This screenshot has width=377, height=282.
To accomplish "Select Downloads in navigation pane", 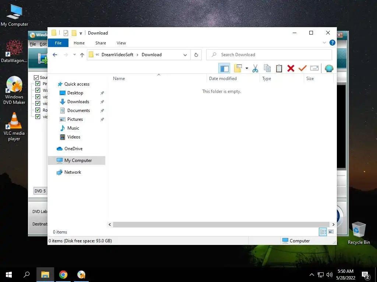I will 78,102.
